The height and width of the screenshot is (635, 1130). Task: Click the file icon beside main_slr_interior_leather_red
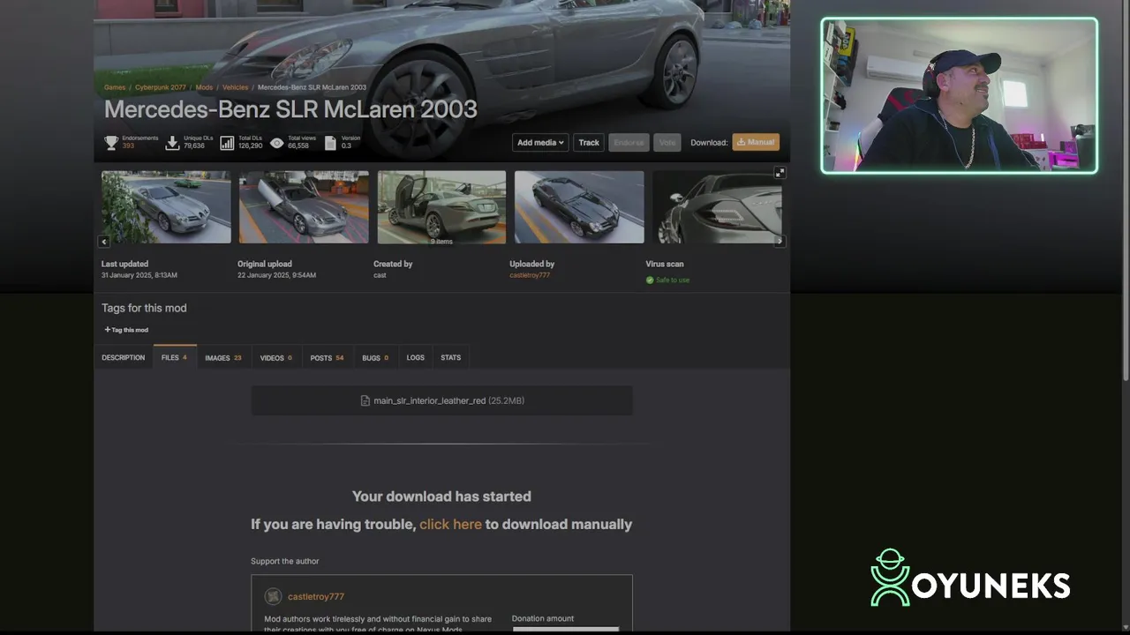[x=365, y=400]
